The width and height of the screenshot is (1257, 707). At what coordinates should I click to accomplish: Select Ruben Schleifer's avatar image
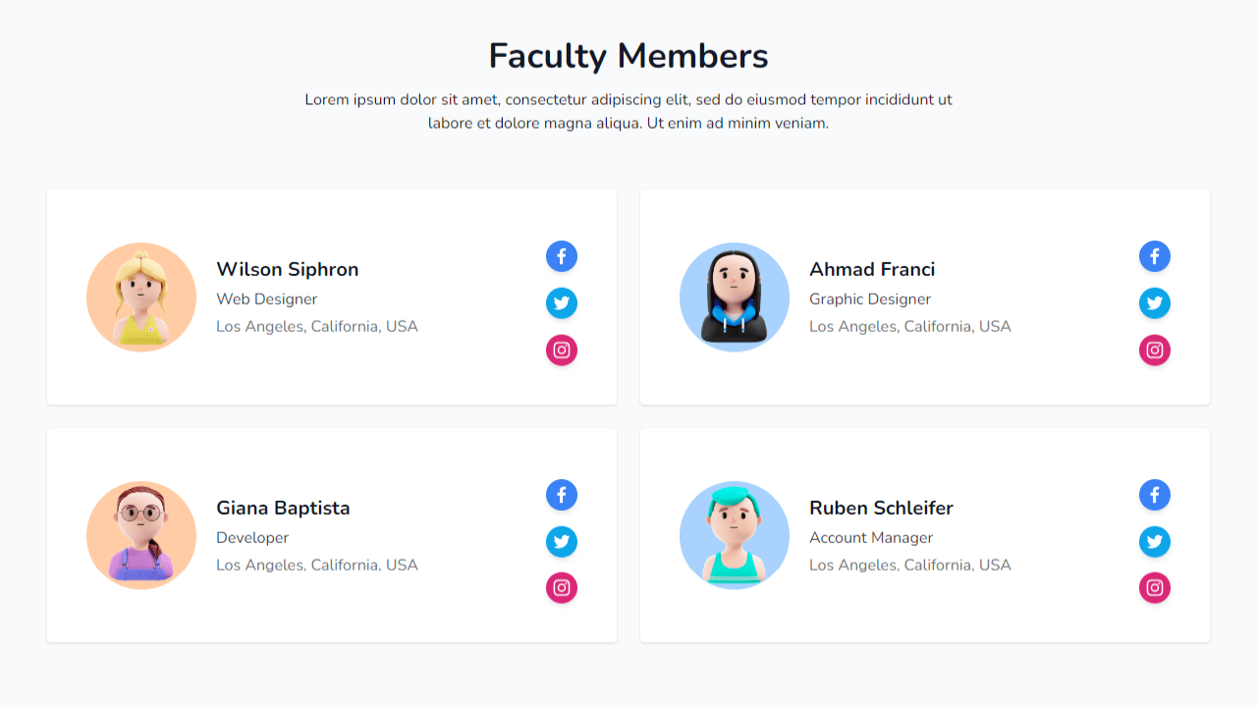pos(735,536)
